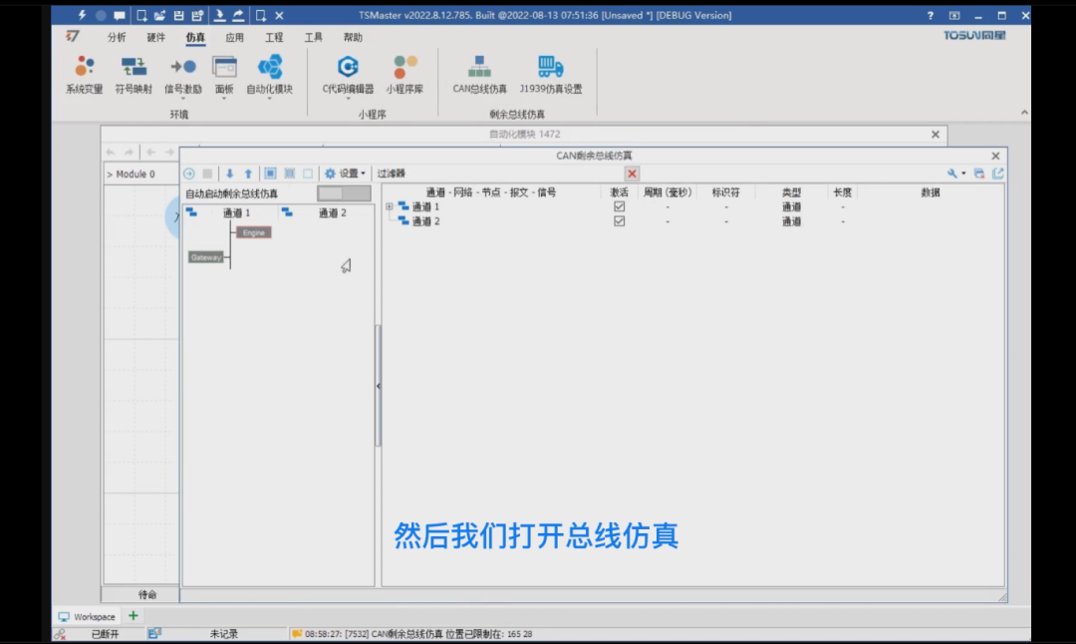Image resolution: width=1076 pixels, height=644 pixels.
Task: Open the 工具 ribbon tab
Action: [x=314, y=37]
